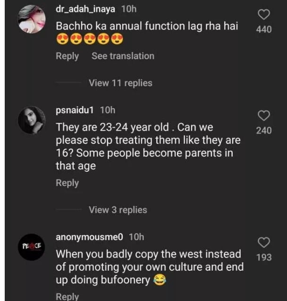This screenshot has width=287, height=301.
Task: Reply to dr_adah_inaya's comment
Action: (x=67, y=56)
